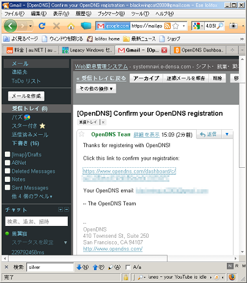Viewport: 247px width, 283px height.
Task: Click the 削除 delete button
Action: [218, 78]
